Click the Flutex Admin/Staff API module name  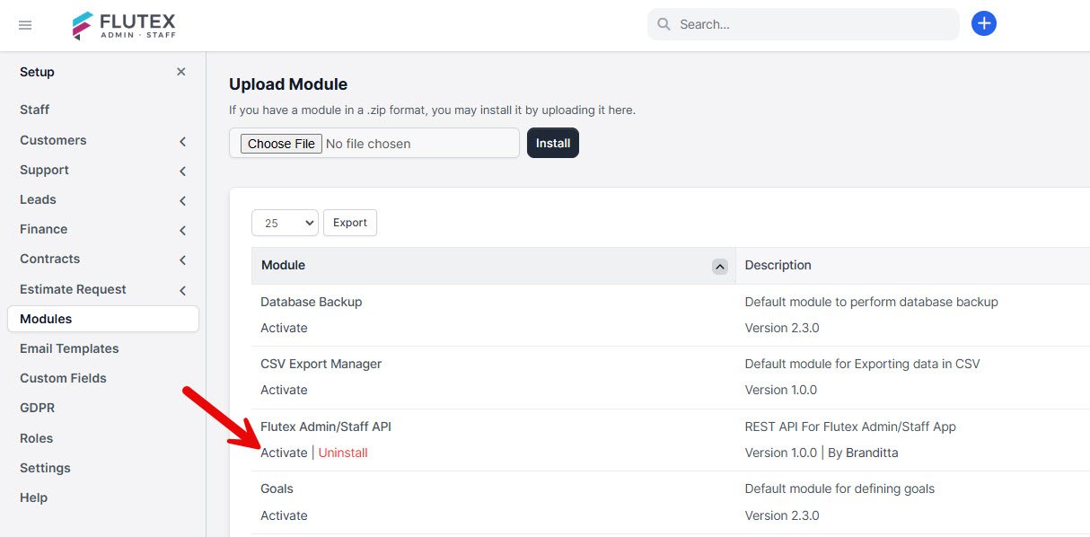point(326,427)
